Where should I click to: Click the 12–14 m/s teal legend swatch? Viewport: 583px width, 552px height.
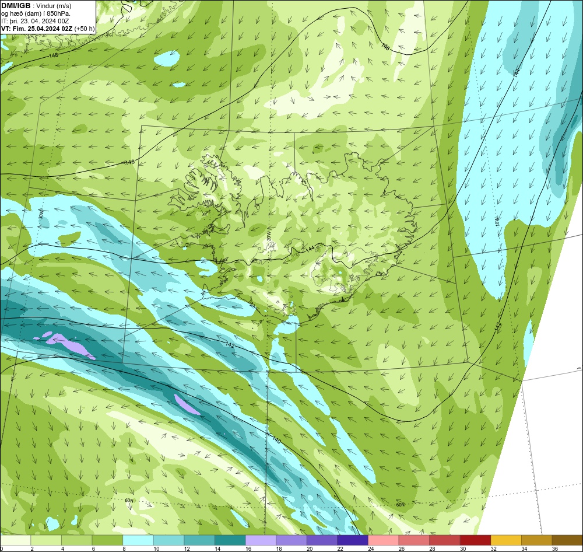point(199,540)
